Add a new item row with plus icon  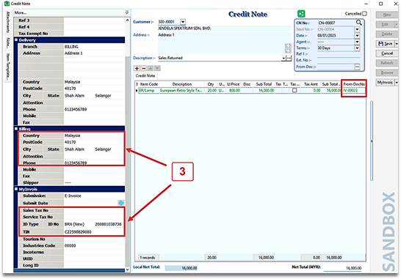point(137,68)
